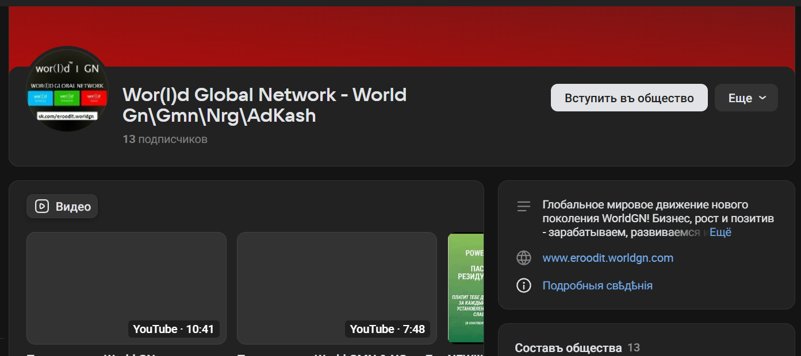This screenshot has width=801, height=356.
Task: Click the Видео play icon
Action: point(40,206)
